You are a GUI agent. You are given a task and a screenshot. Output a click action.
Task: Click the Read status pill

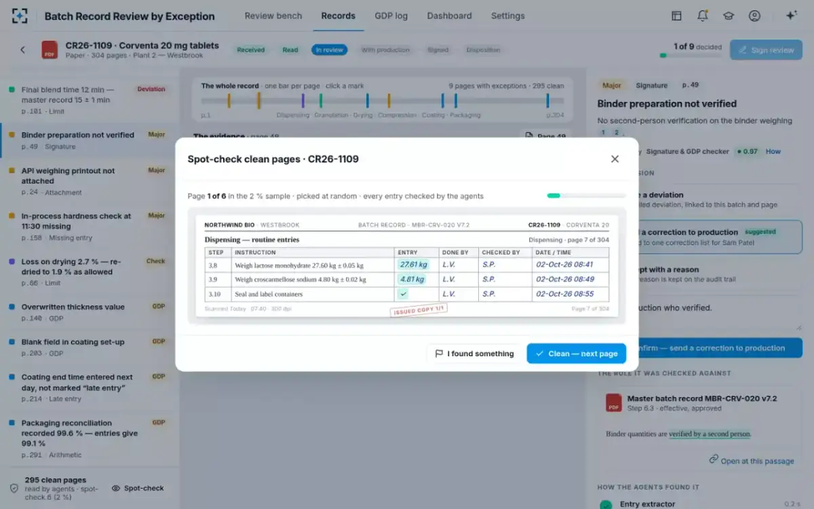point(290,50)
